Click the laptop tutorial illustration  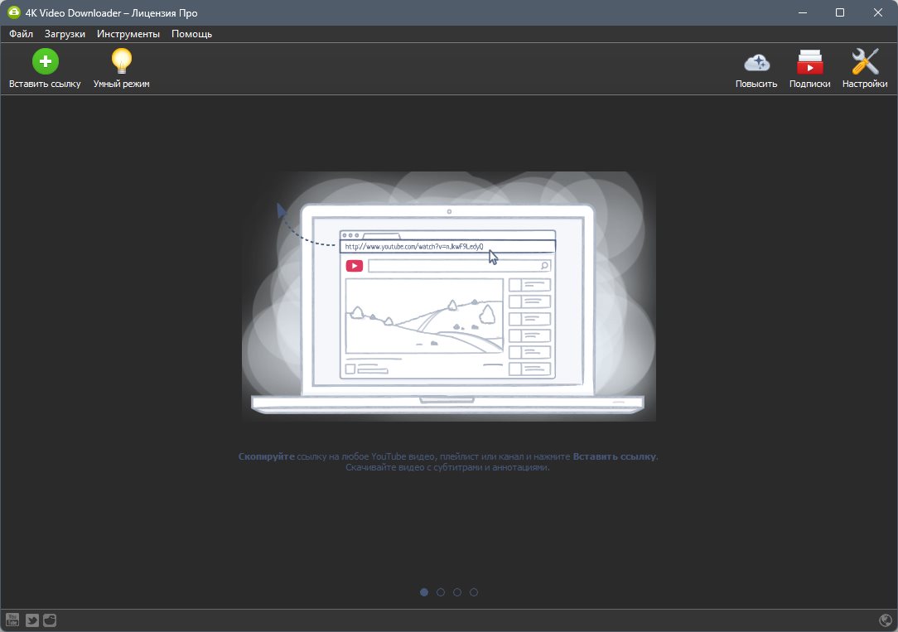pyautogui.click(x=448, y=297)
